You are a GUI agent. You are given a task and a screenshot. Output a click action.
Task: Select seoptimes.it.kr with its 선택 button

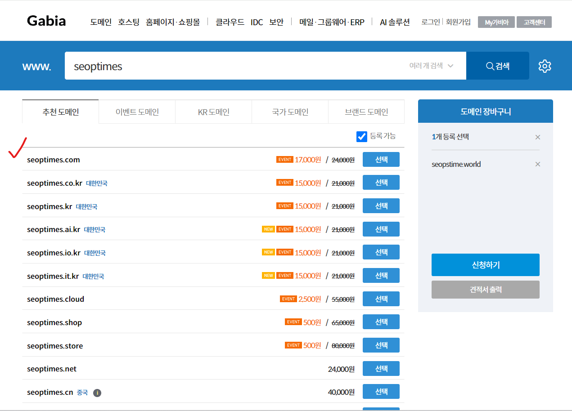point(381,275)
